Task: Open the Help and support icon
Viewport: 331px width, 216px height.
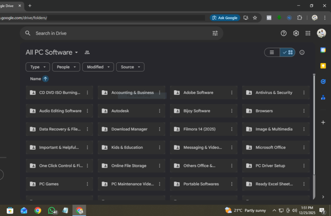Action: 283,33
